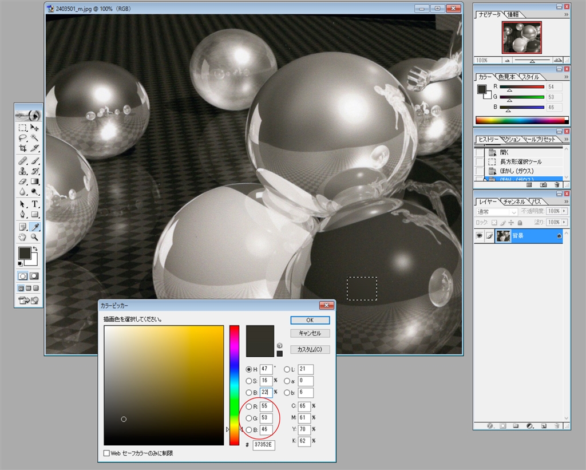The height and width of the screenshot is (470, 586).
Task: Click the vertical hue spectrum slider
Action: click(x=234, y=385)
